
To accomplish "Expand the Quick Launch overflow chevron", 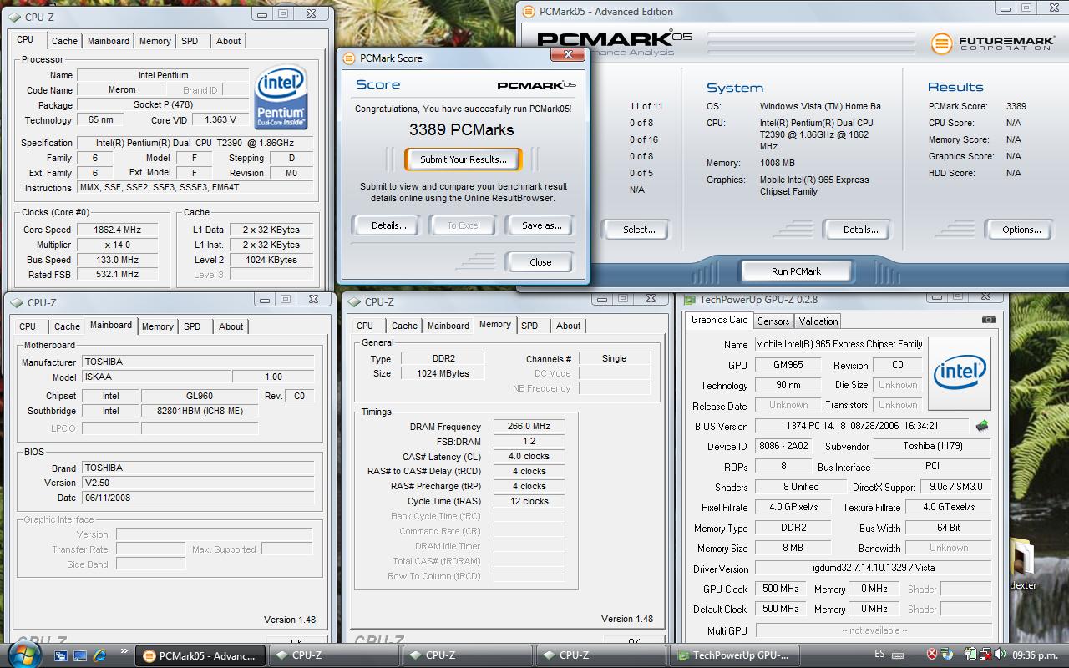I will [x=125, y=652].
